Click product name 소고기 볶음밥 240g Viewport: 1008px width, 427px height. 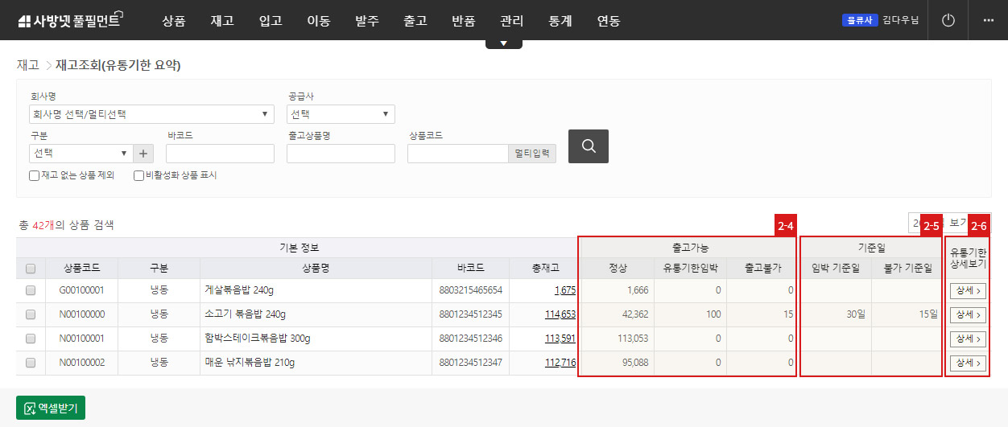click(245, 314)
